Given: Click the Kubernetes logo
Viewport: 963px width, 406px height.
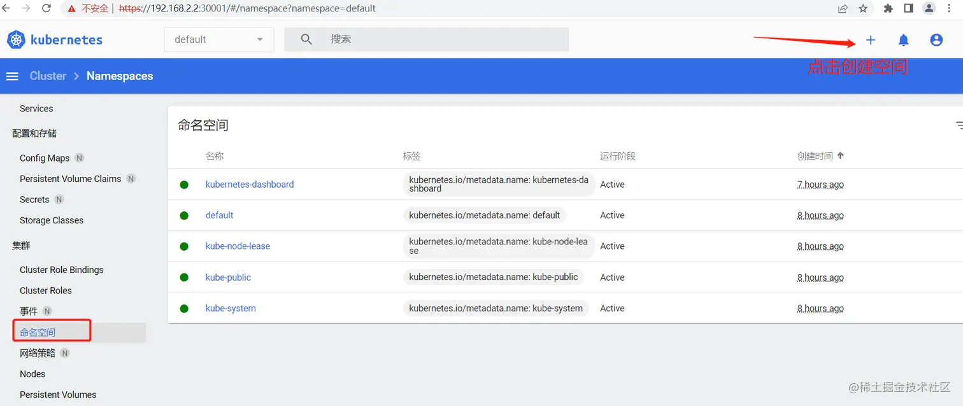Looking at the screenshot, I should point(16,39).
